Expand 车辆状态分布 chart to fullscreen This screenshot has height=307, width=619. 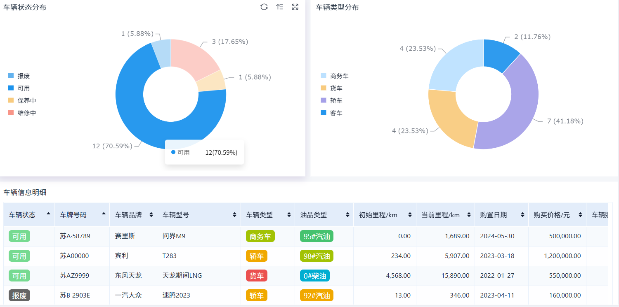(295, 7)
